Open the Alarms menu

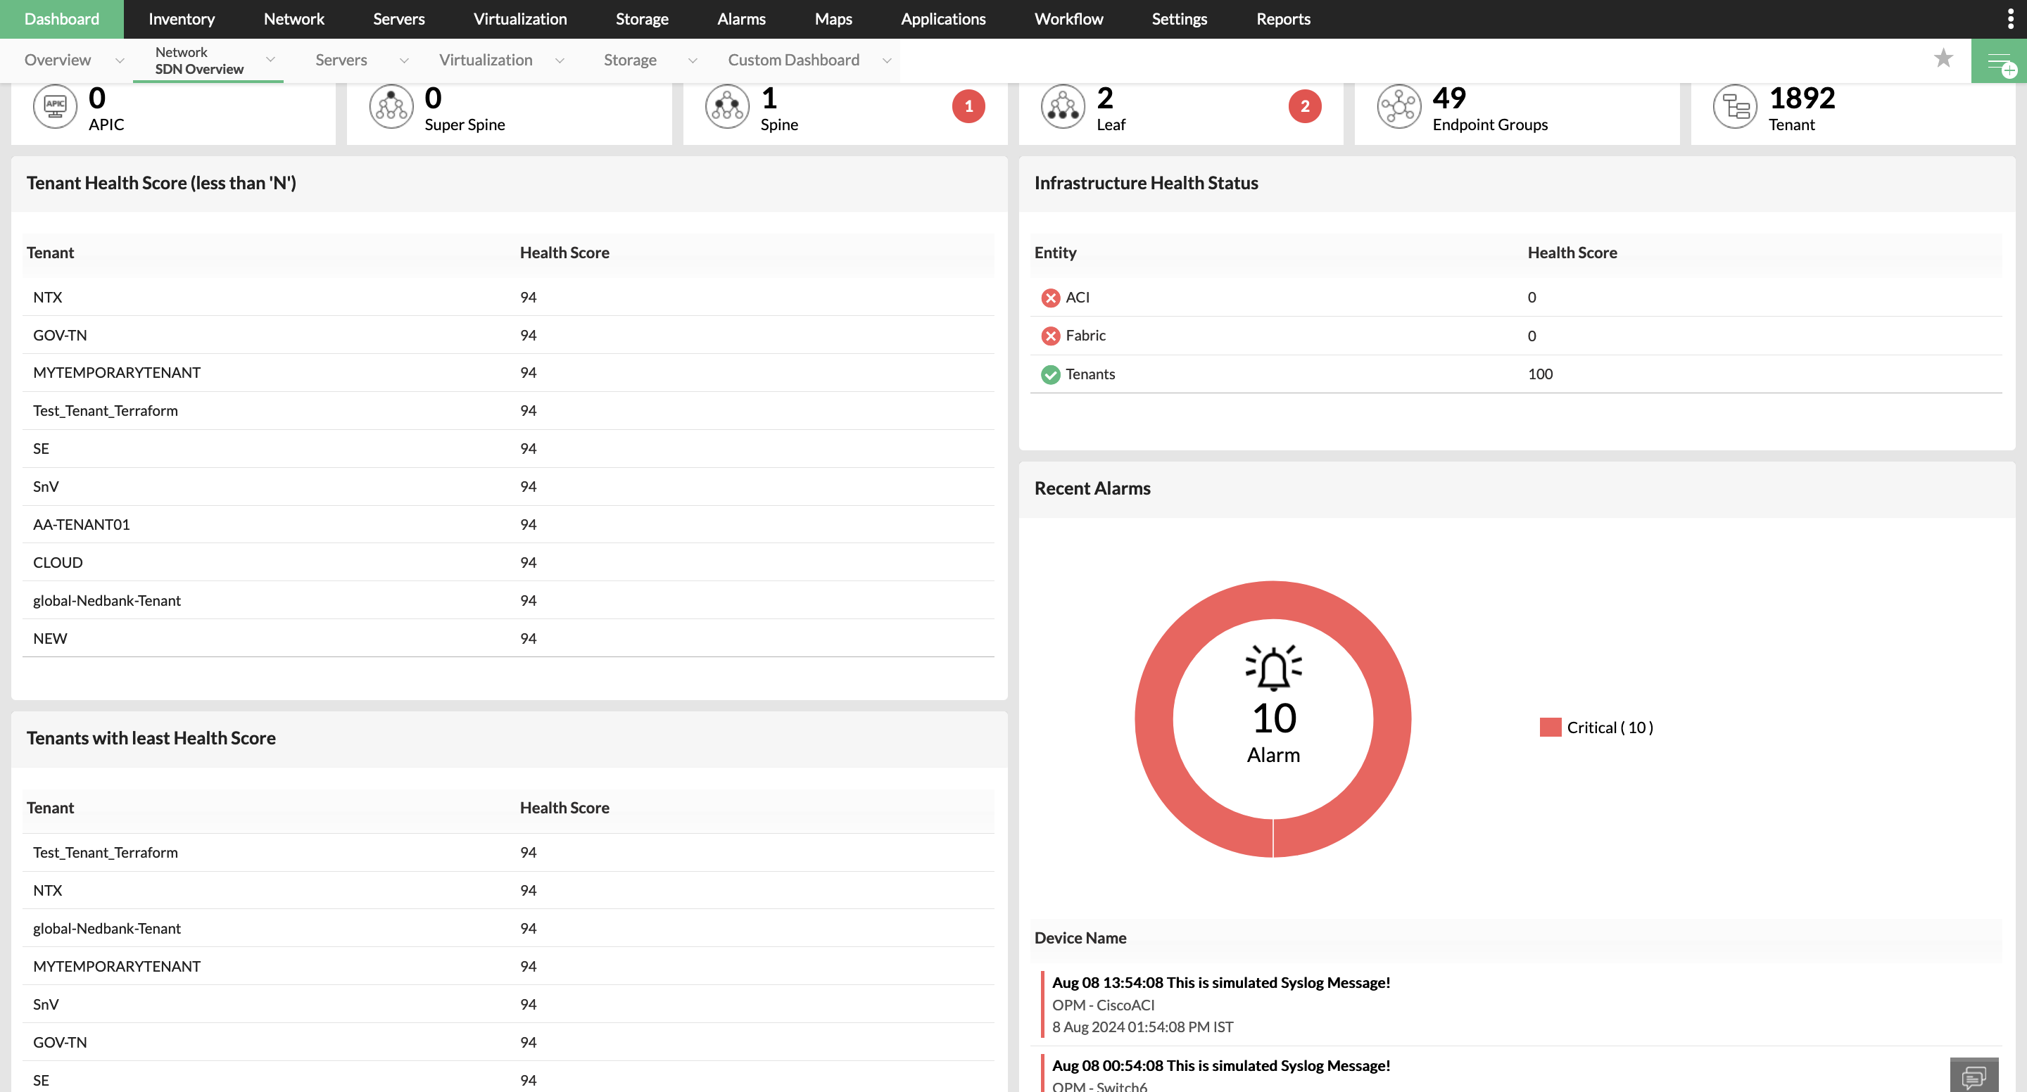tap(741, 19)
